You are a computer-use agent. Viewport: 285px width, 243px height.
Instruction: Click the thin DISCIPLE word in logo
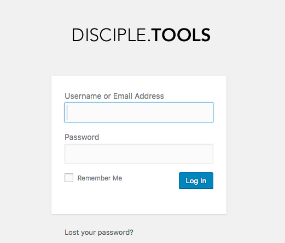(109, 35)
